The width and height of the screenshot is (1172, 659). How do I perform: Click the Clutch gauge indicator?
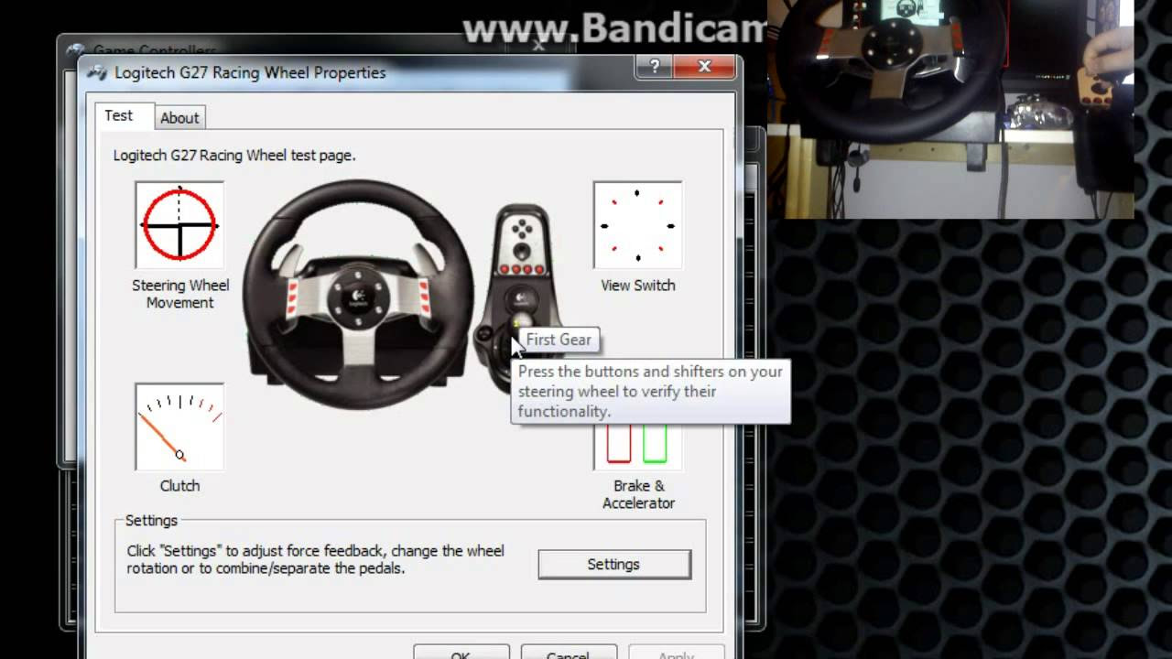point(179,427)
